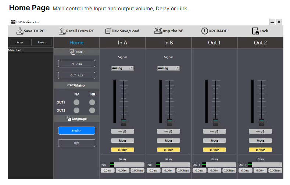
Task: Toggle matrix routing OUT1 from INB
Action: click(92, 102)
